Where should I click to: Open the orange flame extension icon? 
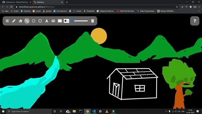[182, 7]
